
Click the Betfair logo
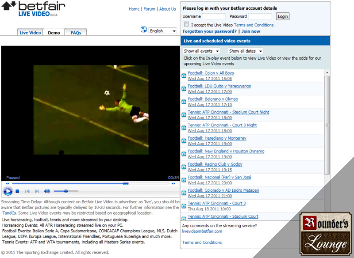point(34,8)
